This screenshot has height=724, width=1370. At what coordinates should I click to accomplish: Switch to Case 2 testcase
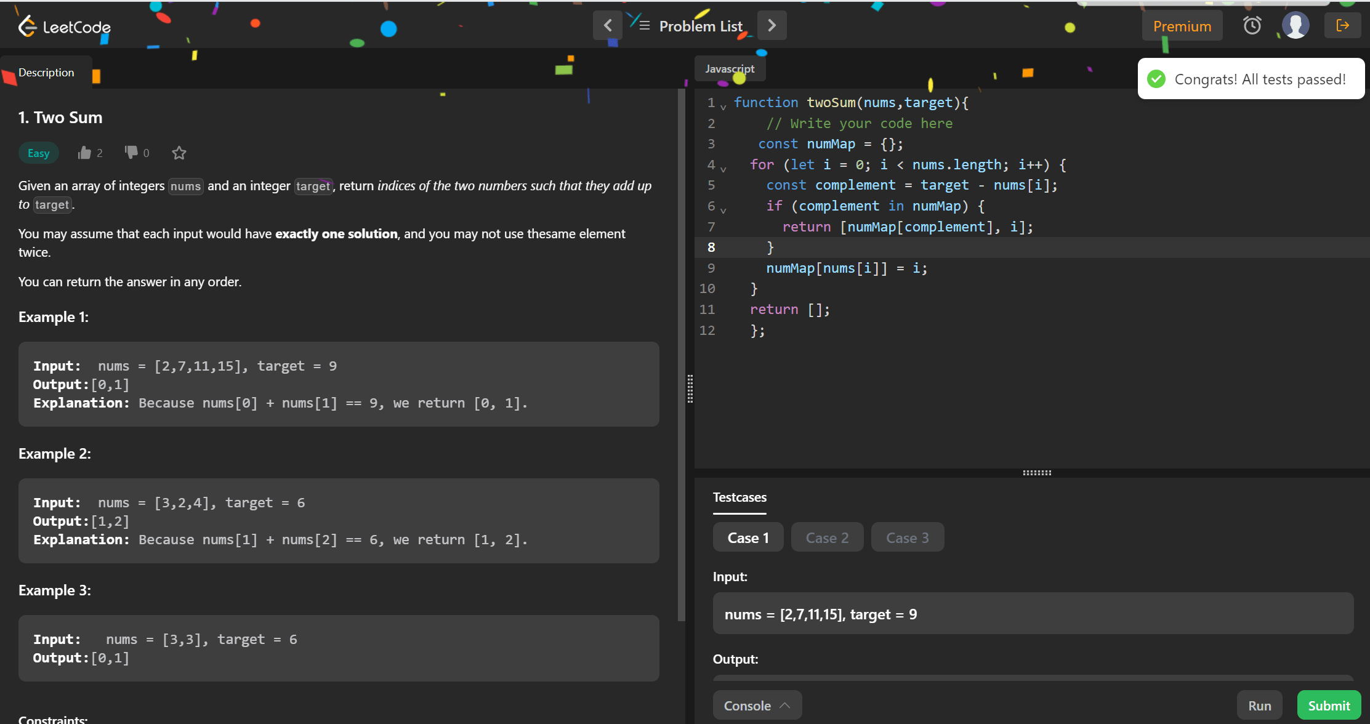click(x=827, y=537)
